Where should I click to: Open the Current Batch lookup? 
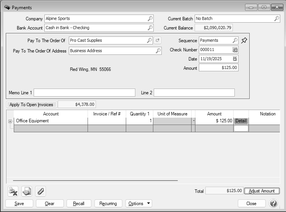point(276,18)
